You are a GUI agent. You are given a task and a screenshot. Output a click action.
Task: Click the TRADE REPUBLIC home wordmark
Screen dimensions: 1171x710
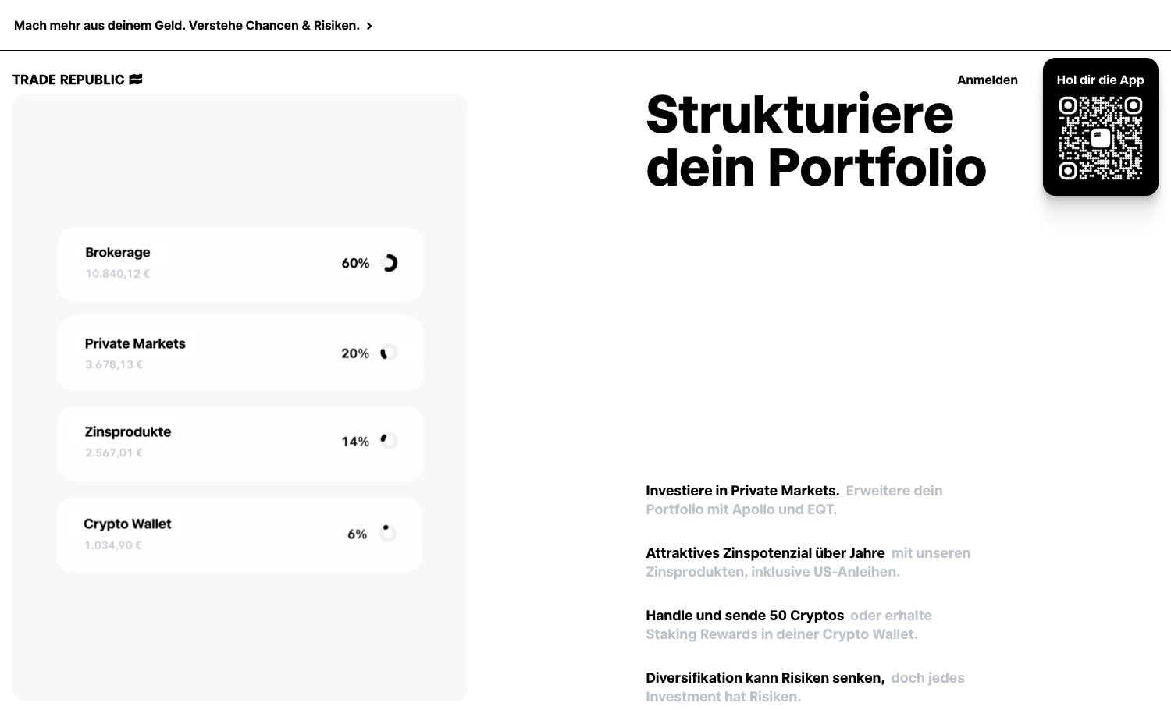click(69, 80)
